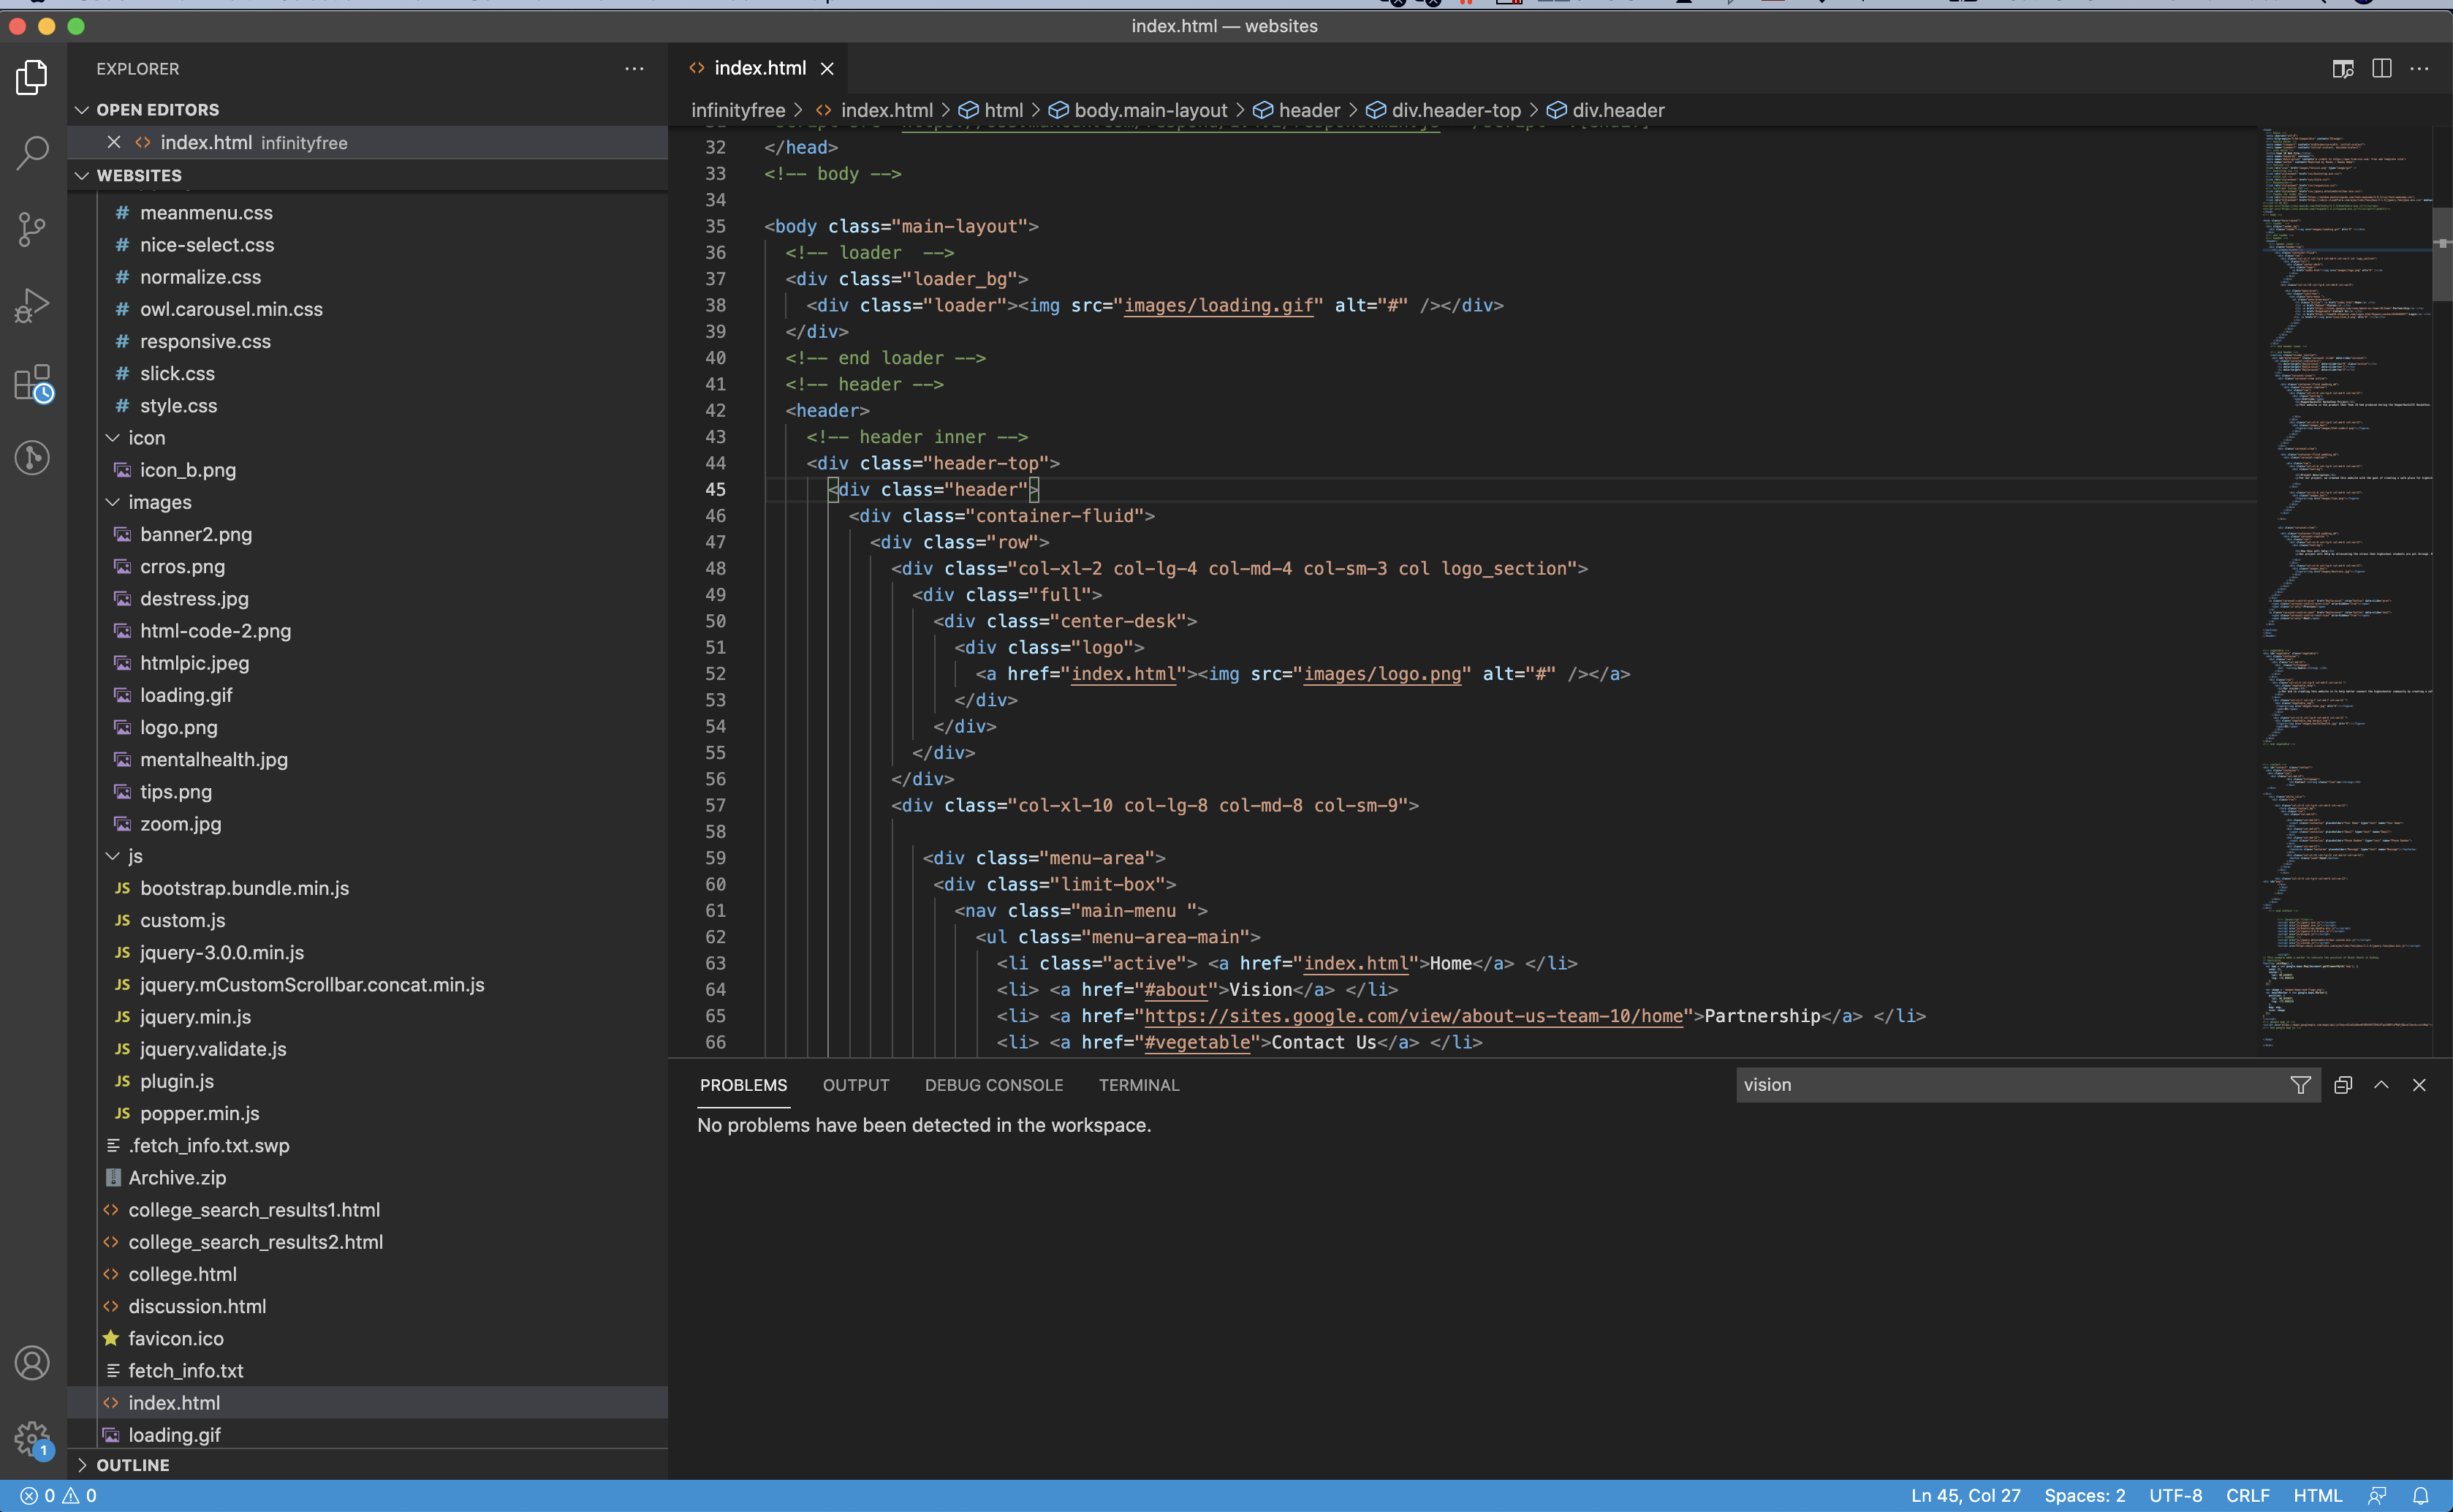Click errors and warnings count in status bar

pos(58,1496)
